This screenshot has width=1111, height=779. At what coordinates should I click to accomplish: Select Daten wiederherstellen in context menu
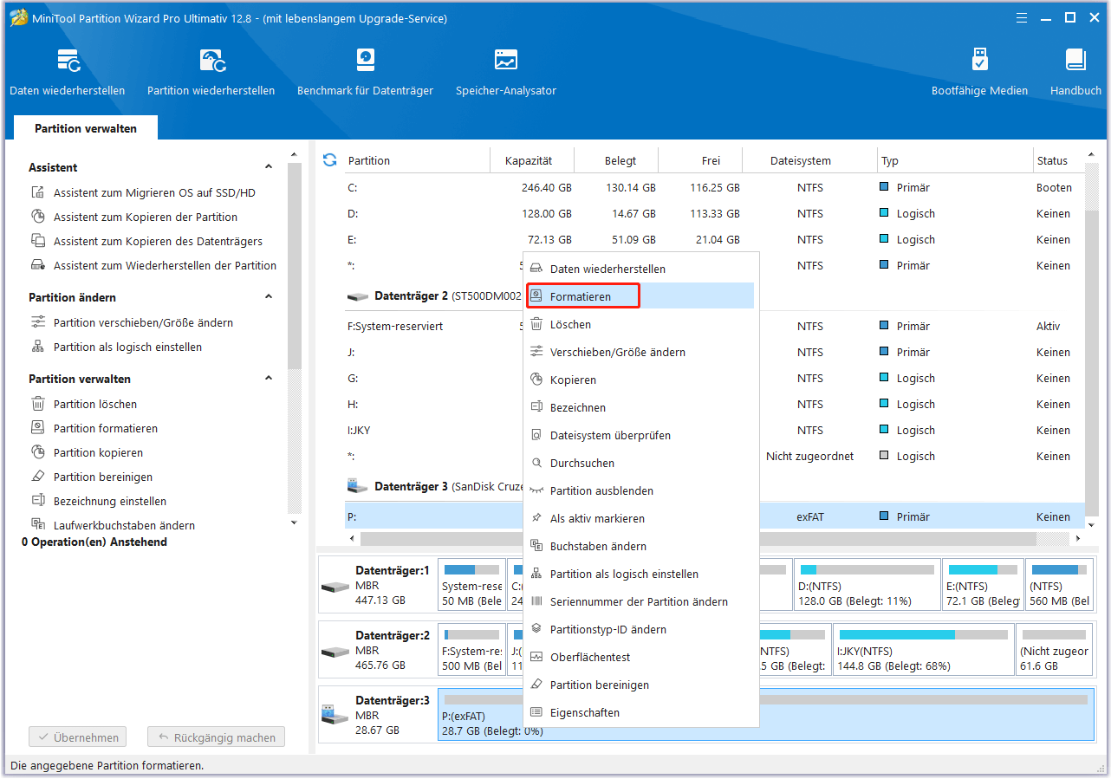tap(641, 269)
